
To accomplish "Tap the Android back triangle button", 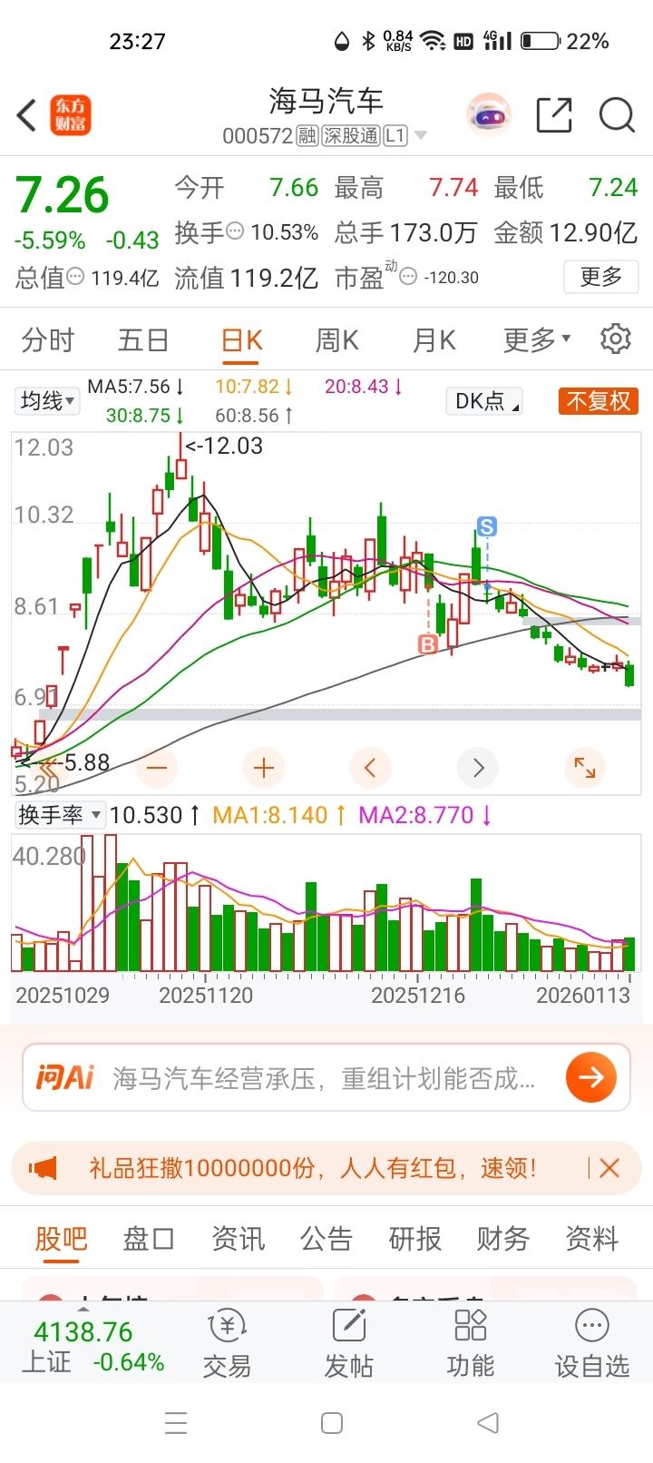I will point(488,1422).
